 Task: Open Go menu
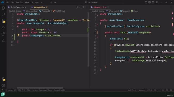[32, 2]
